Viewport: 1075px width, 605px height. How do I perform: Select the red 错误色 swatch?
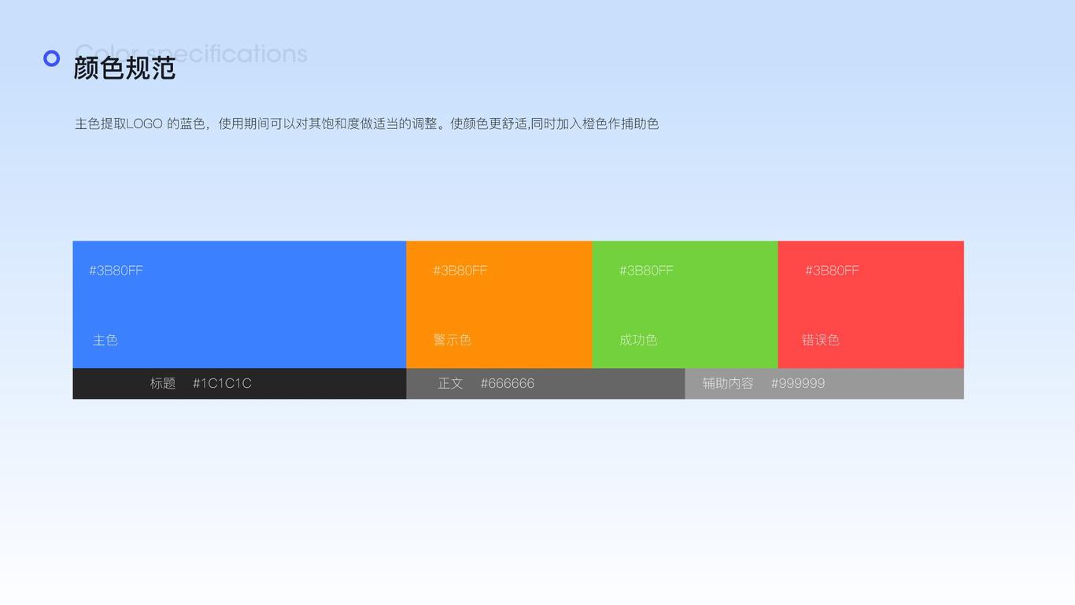(870, 304)
